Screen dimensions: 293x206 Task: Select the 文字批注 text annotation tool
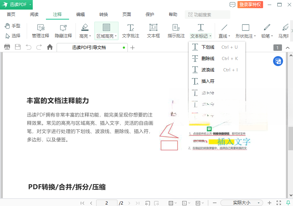click(x=130, y=31)
